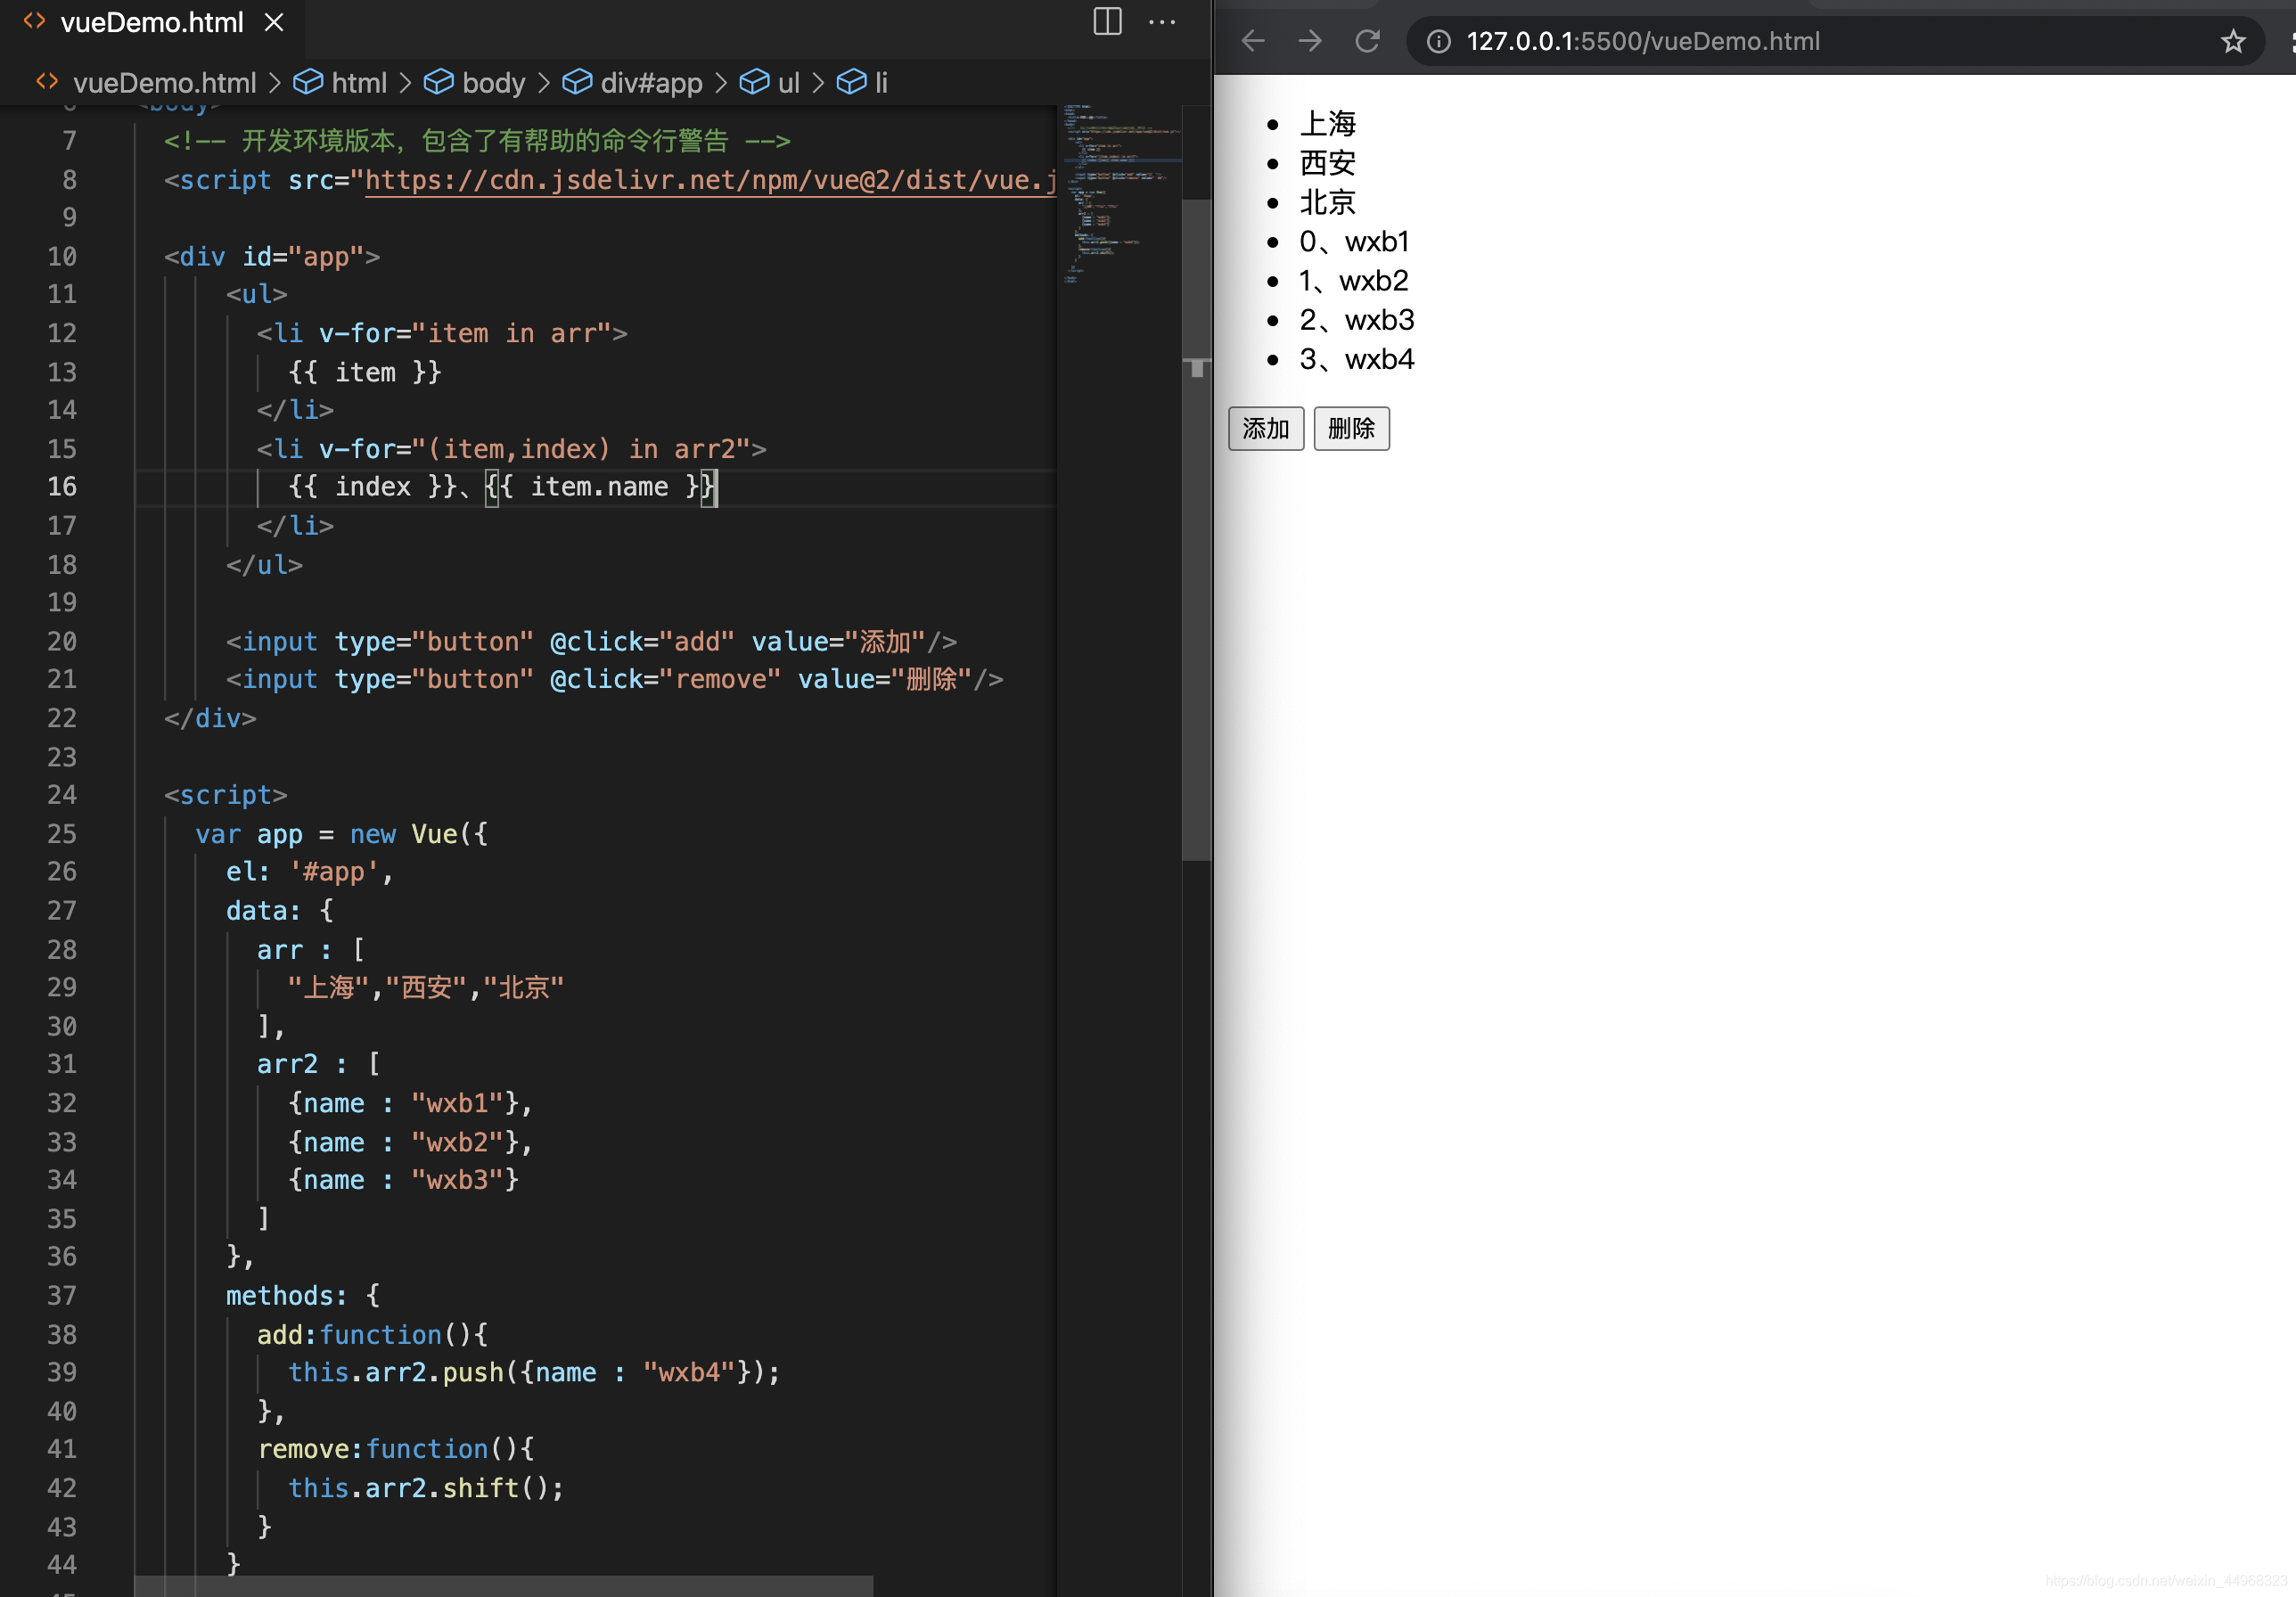
Task: Click line number 25 in the gutter
Action: point(62,834)
